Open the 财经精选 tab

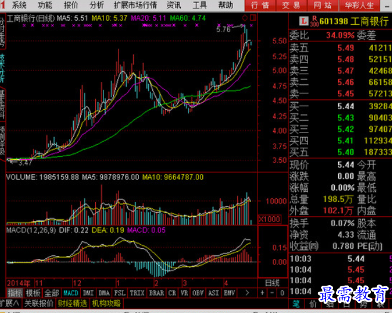click(73, 303)
